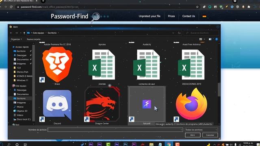Open the Todos los archivos file type dropdown
The image size is (260, 146).
click(201, 130)
